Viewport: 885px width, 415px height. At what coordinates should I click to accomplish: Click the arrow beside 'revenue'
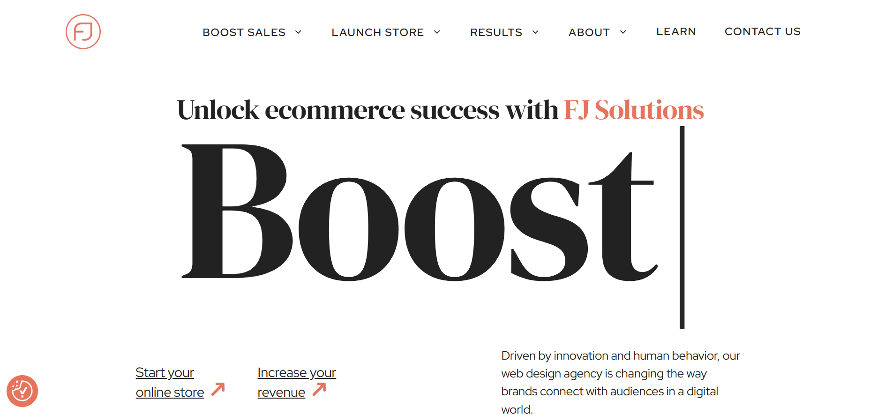(x=319, y=389)
